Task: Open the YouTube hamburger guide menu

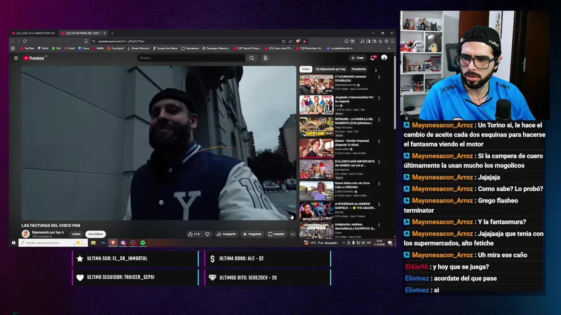Action: 16,58
